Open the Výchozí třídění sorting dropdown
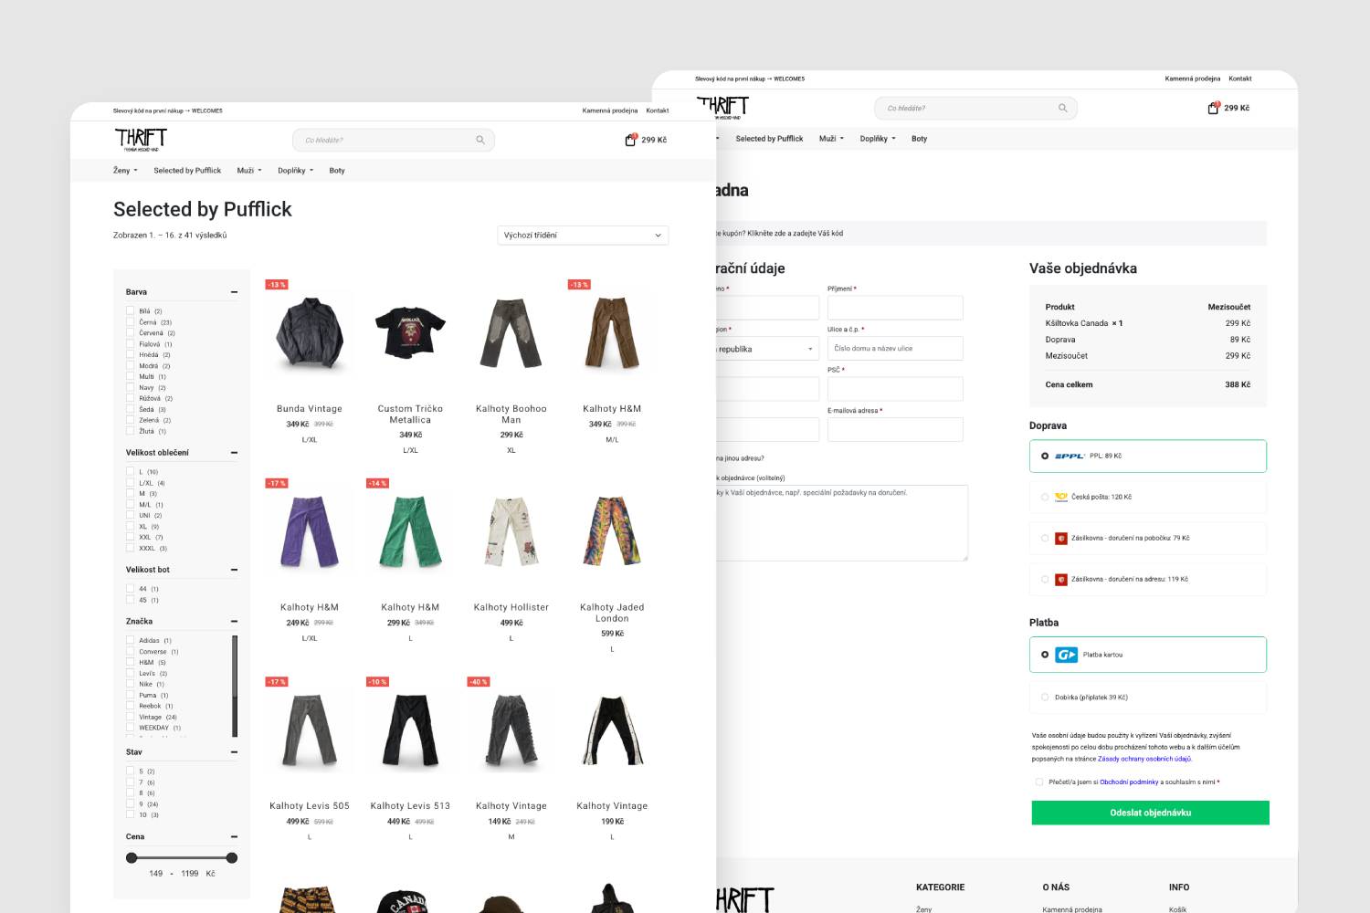 [583, 236]
